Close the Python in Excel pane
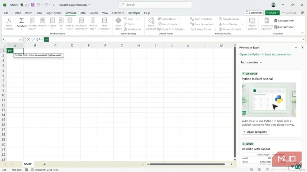Screen dimensions: 307x172 302,48
